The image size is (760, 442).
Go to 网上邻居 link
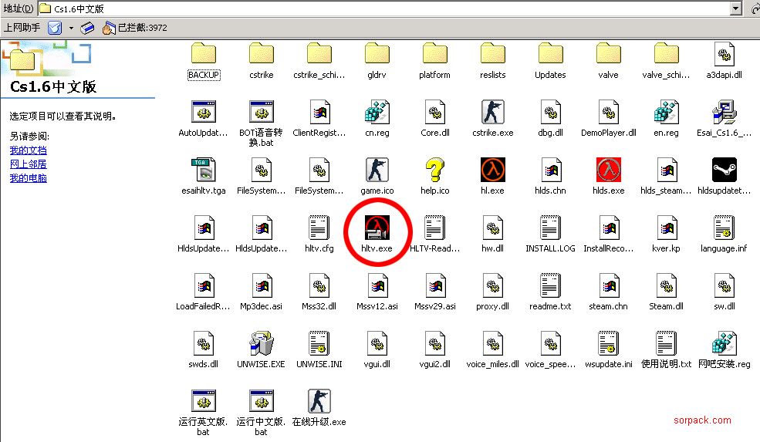point(28,164)
